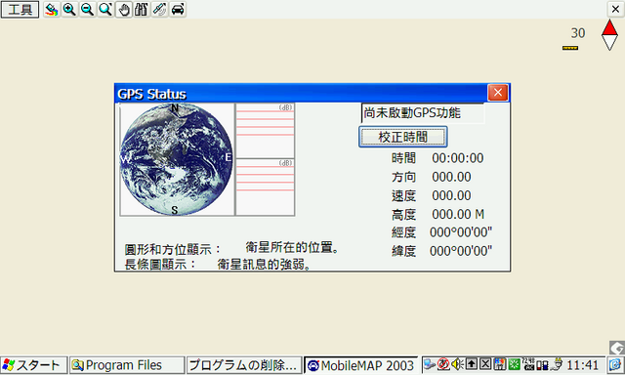625x375 pixels.
Task: Click the show desktop icon beside the clock
Action: 616,365
